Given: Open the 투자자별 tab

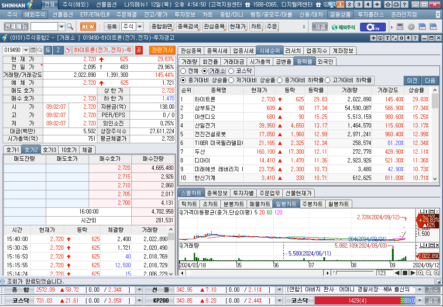Looking at the screenshot, I should tap(243, 193).
